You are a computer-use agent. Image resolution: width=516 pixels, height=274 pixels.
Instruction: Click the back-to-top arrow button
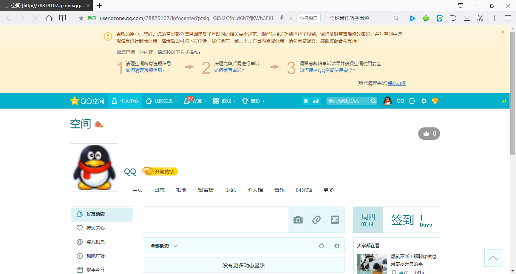(x=493, y=258)
